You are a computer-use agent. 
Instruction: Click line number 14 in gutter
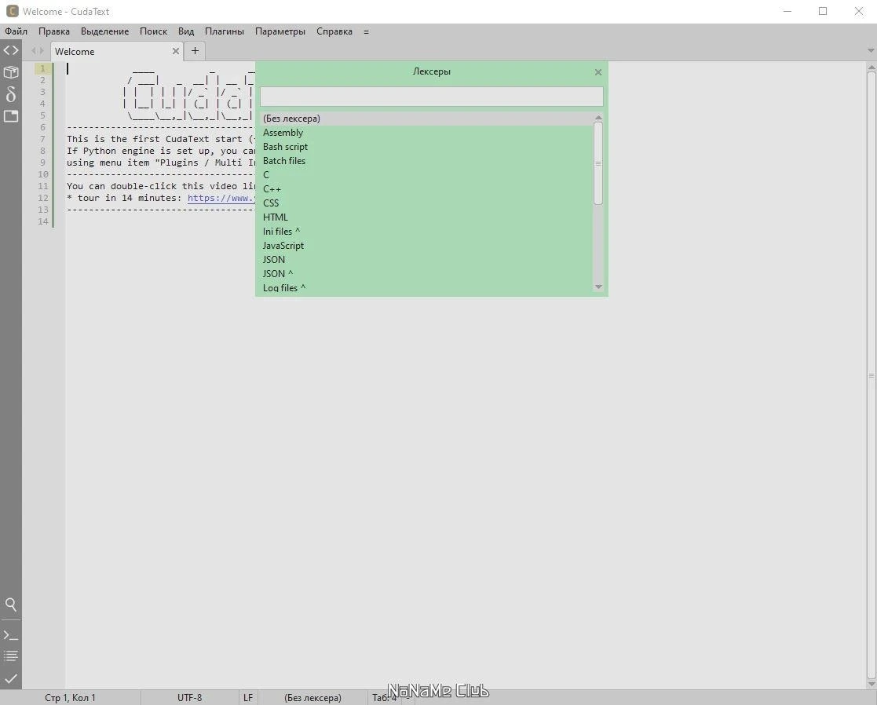(42, 221)
